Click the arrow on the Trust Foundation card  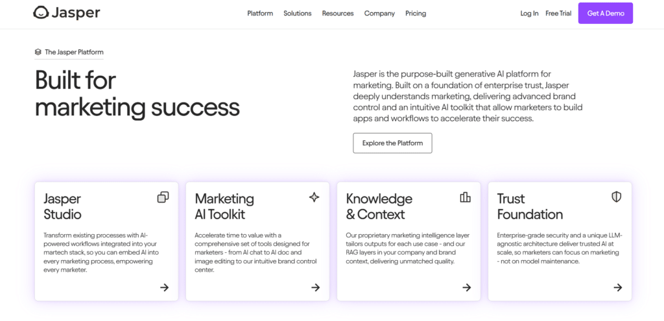point(618,287)
